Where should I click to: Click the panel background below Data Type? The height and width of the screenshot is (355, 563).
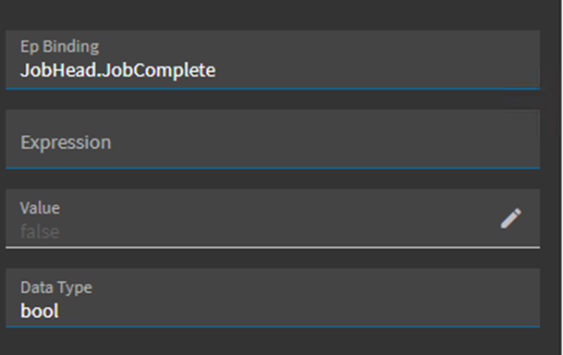click(273, 341)
